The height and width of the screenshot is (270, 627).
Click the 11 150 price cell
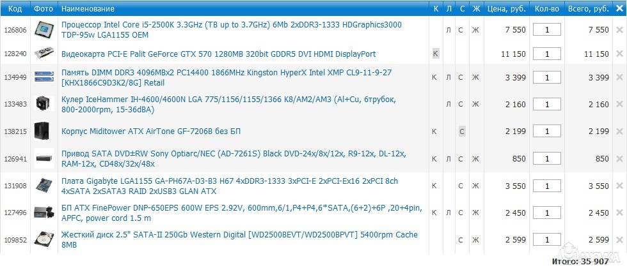(x=513, y=54)
